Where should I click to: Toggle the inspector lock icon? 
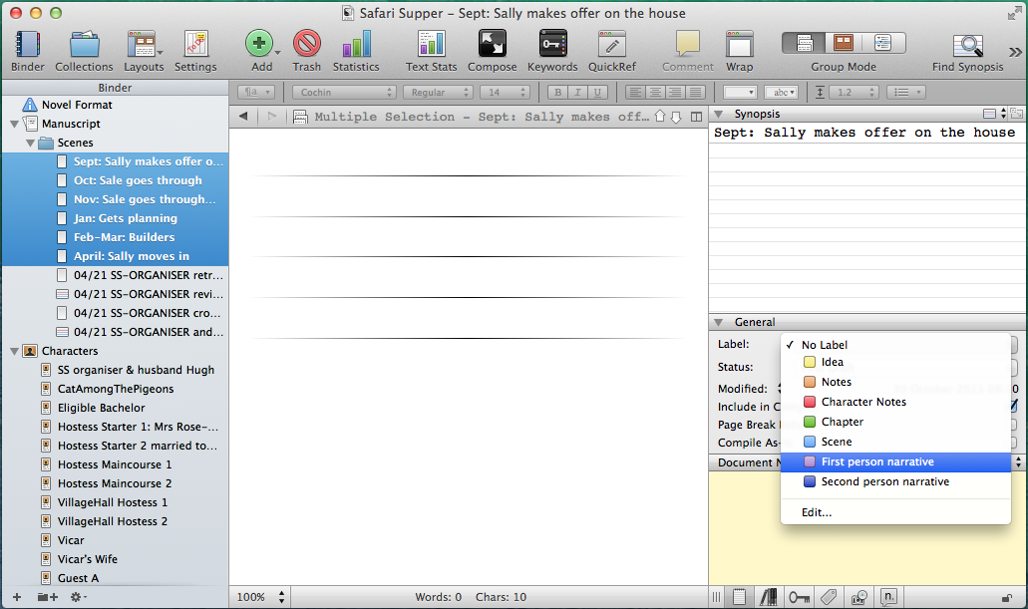tap(1006, 597)
